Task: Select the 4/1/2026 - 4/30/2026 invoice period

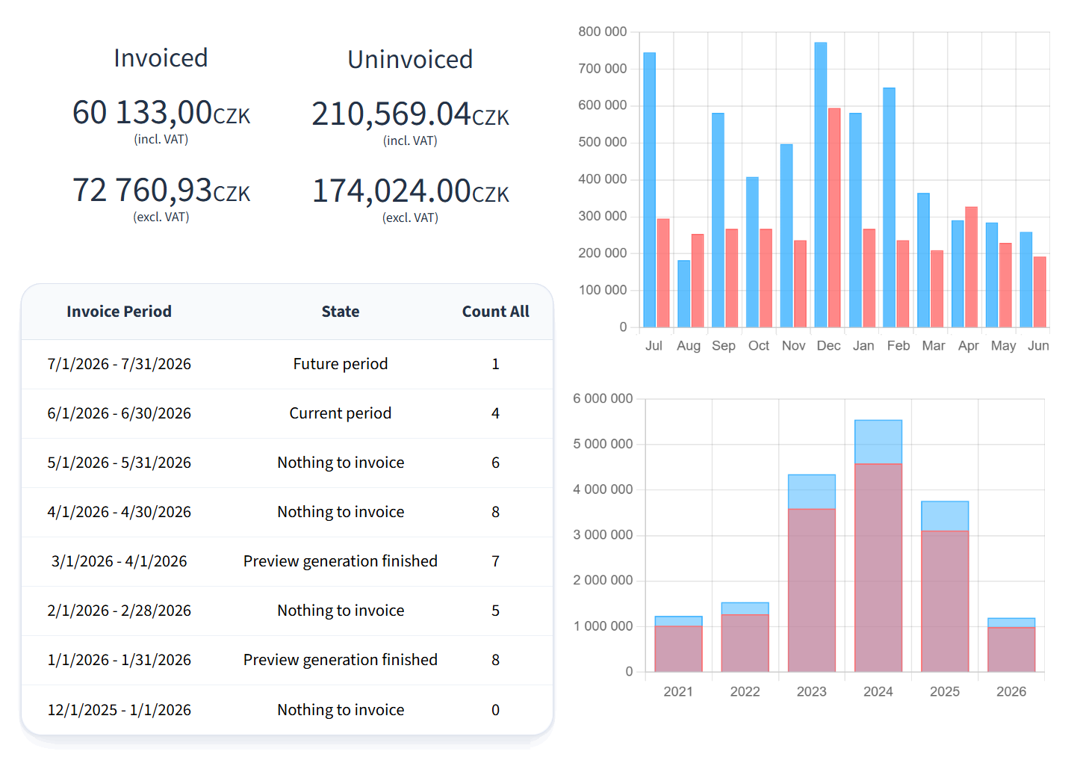Action: click(120, 512)
